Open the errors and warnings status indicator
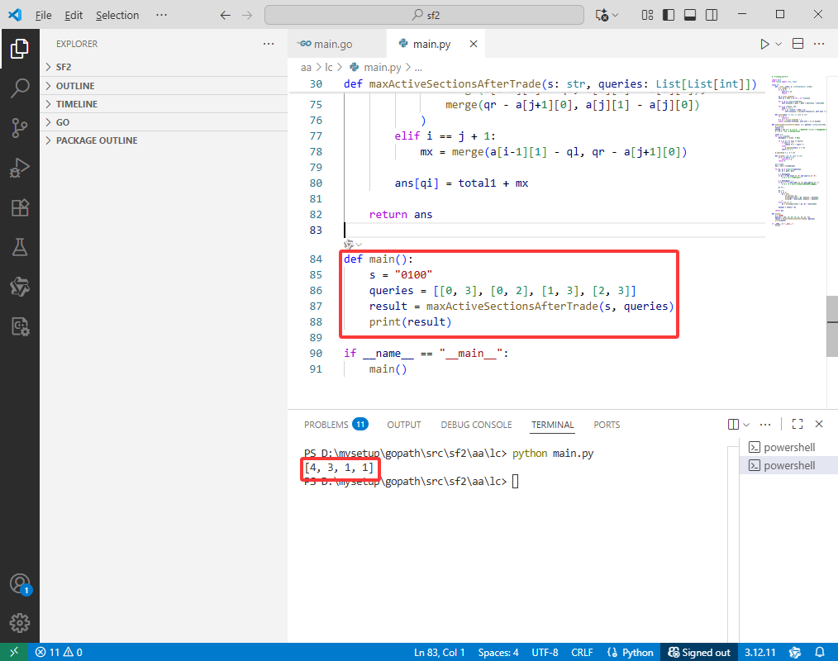This screenshot has width=838, height=661. click(x=59, y=653)
